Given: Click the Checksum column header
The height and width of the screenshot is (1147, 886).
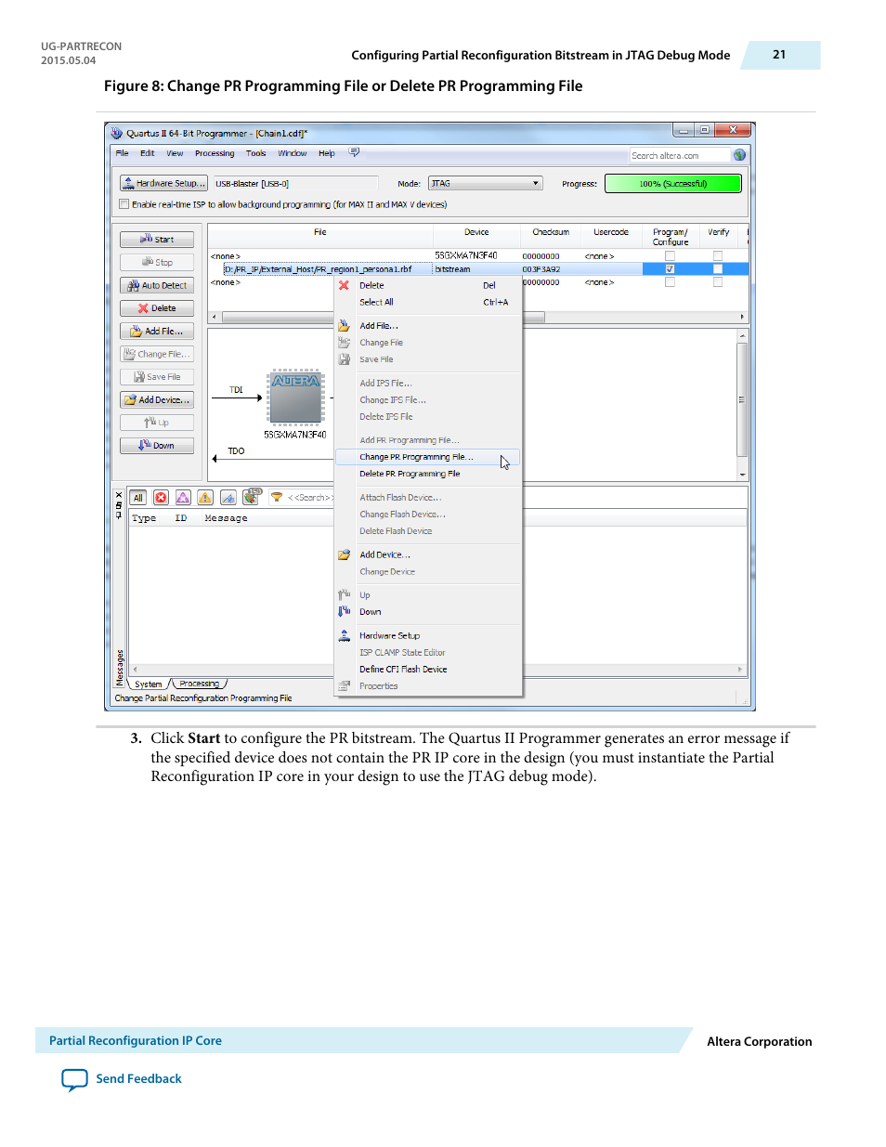Looking at the screenshot, I should tap(551, 232).
